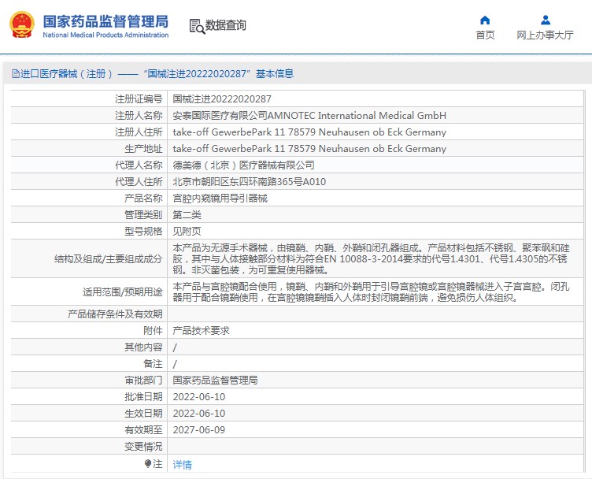Click the 适用范围/预期用途 label

[123, 292]
